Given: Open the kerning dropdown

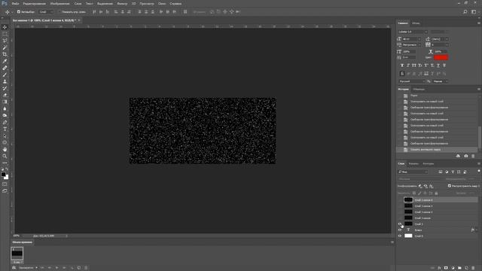Looking at the screenshot, I should point(412,45).
